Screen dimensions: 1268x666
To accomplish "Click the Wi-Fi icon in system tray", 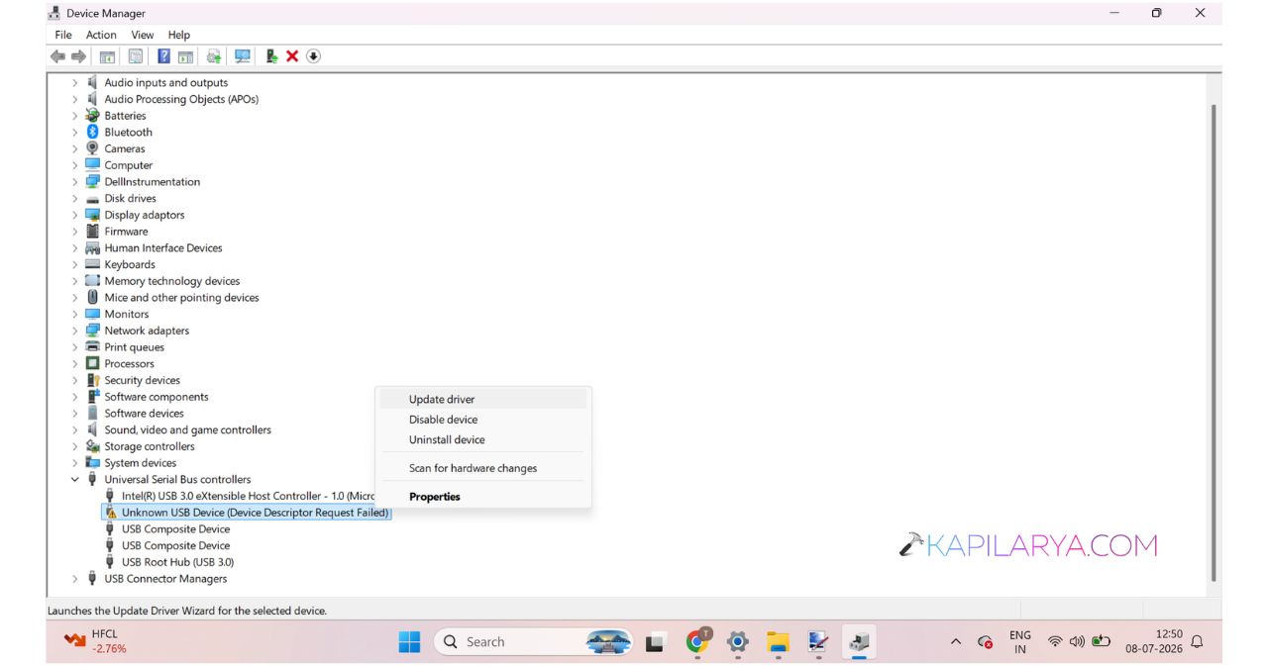I will coord(1055,642).
